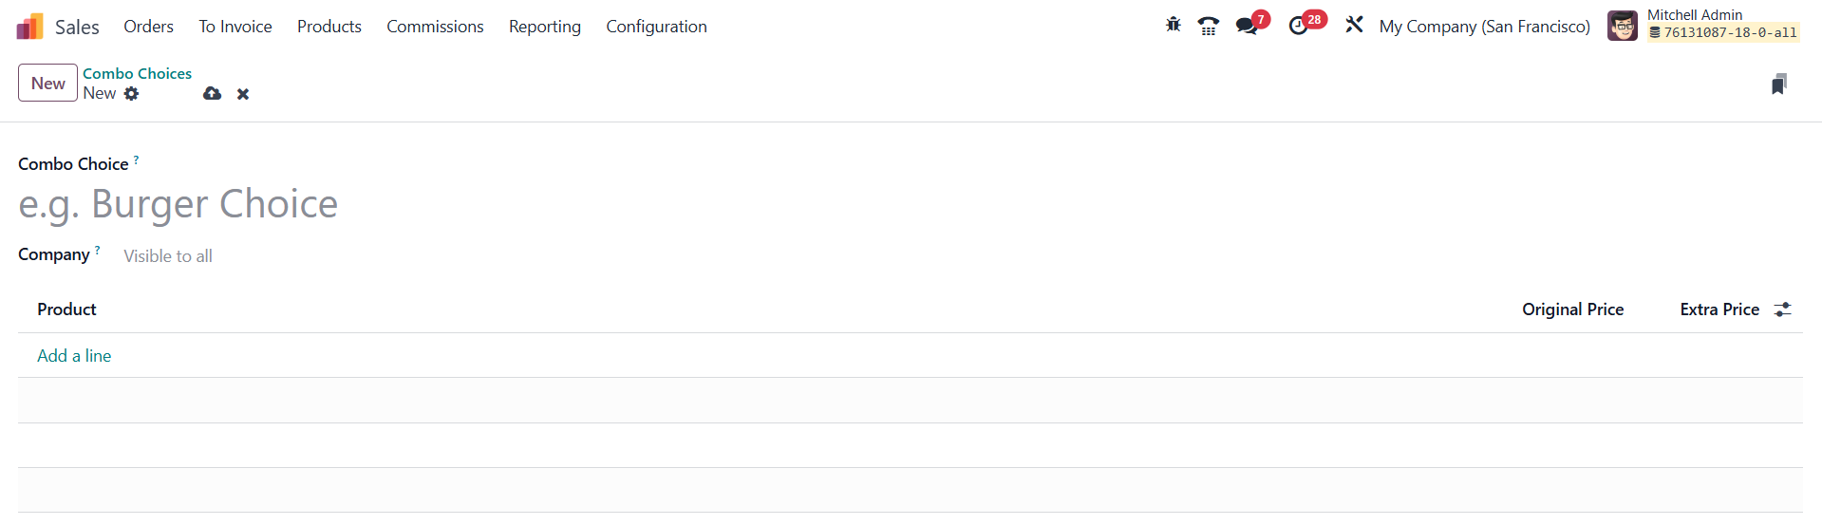Open the Configuration menu
The width and height of the screenshot is (1822, 525).
656,27
